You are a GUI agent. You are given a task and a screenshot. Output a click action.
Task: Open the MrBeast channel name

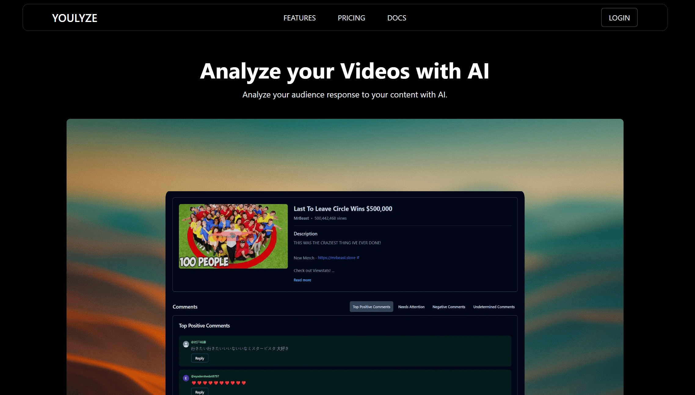pyautogui.click(x=301, y=218)
